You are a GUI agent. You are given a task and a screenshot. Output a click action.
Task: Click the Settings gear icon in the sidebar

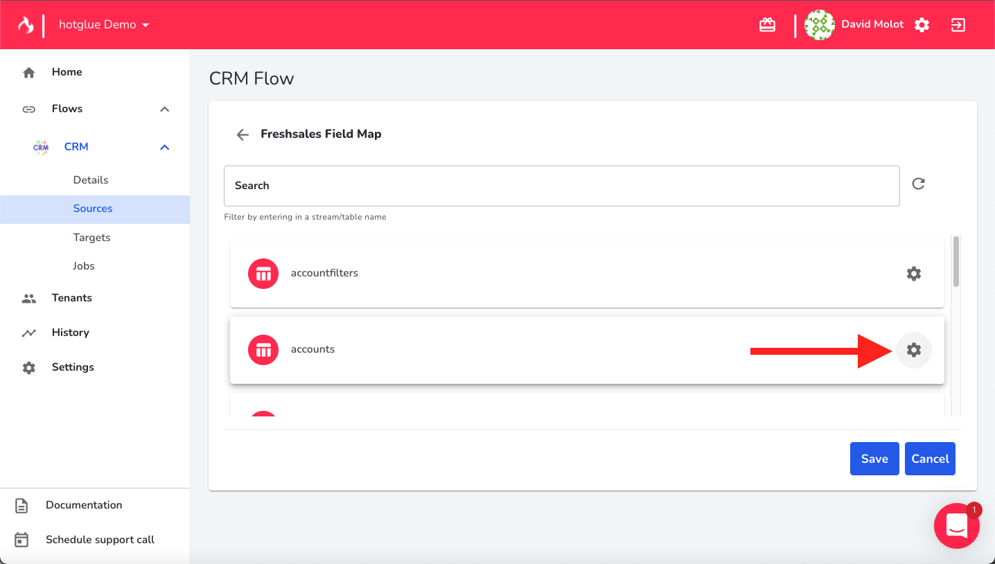[x=28, y=367]
